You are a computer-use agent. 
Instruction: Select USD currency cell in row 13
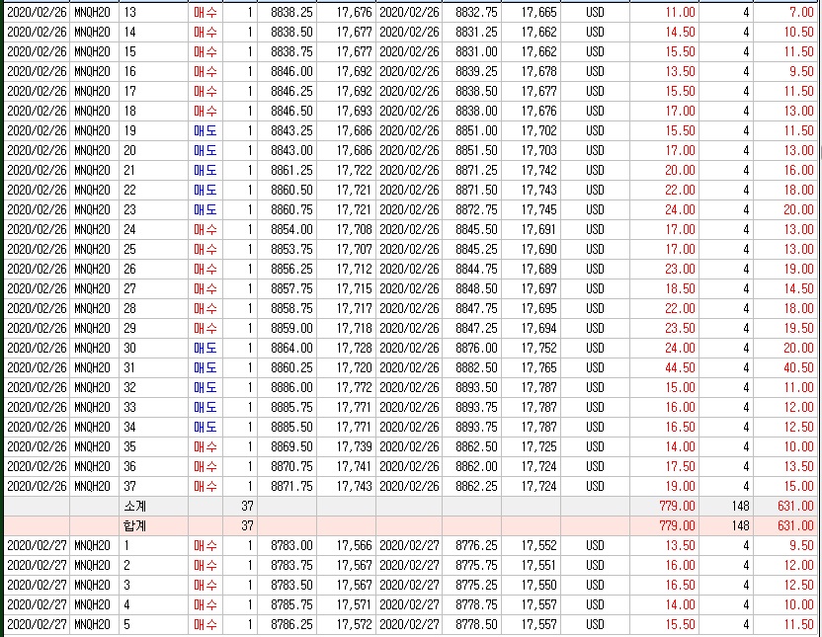pos(595,12)
